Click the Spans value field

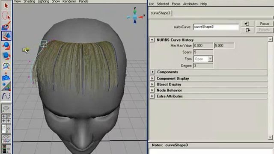pos(203,52)
